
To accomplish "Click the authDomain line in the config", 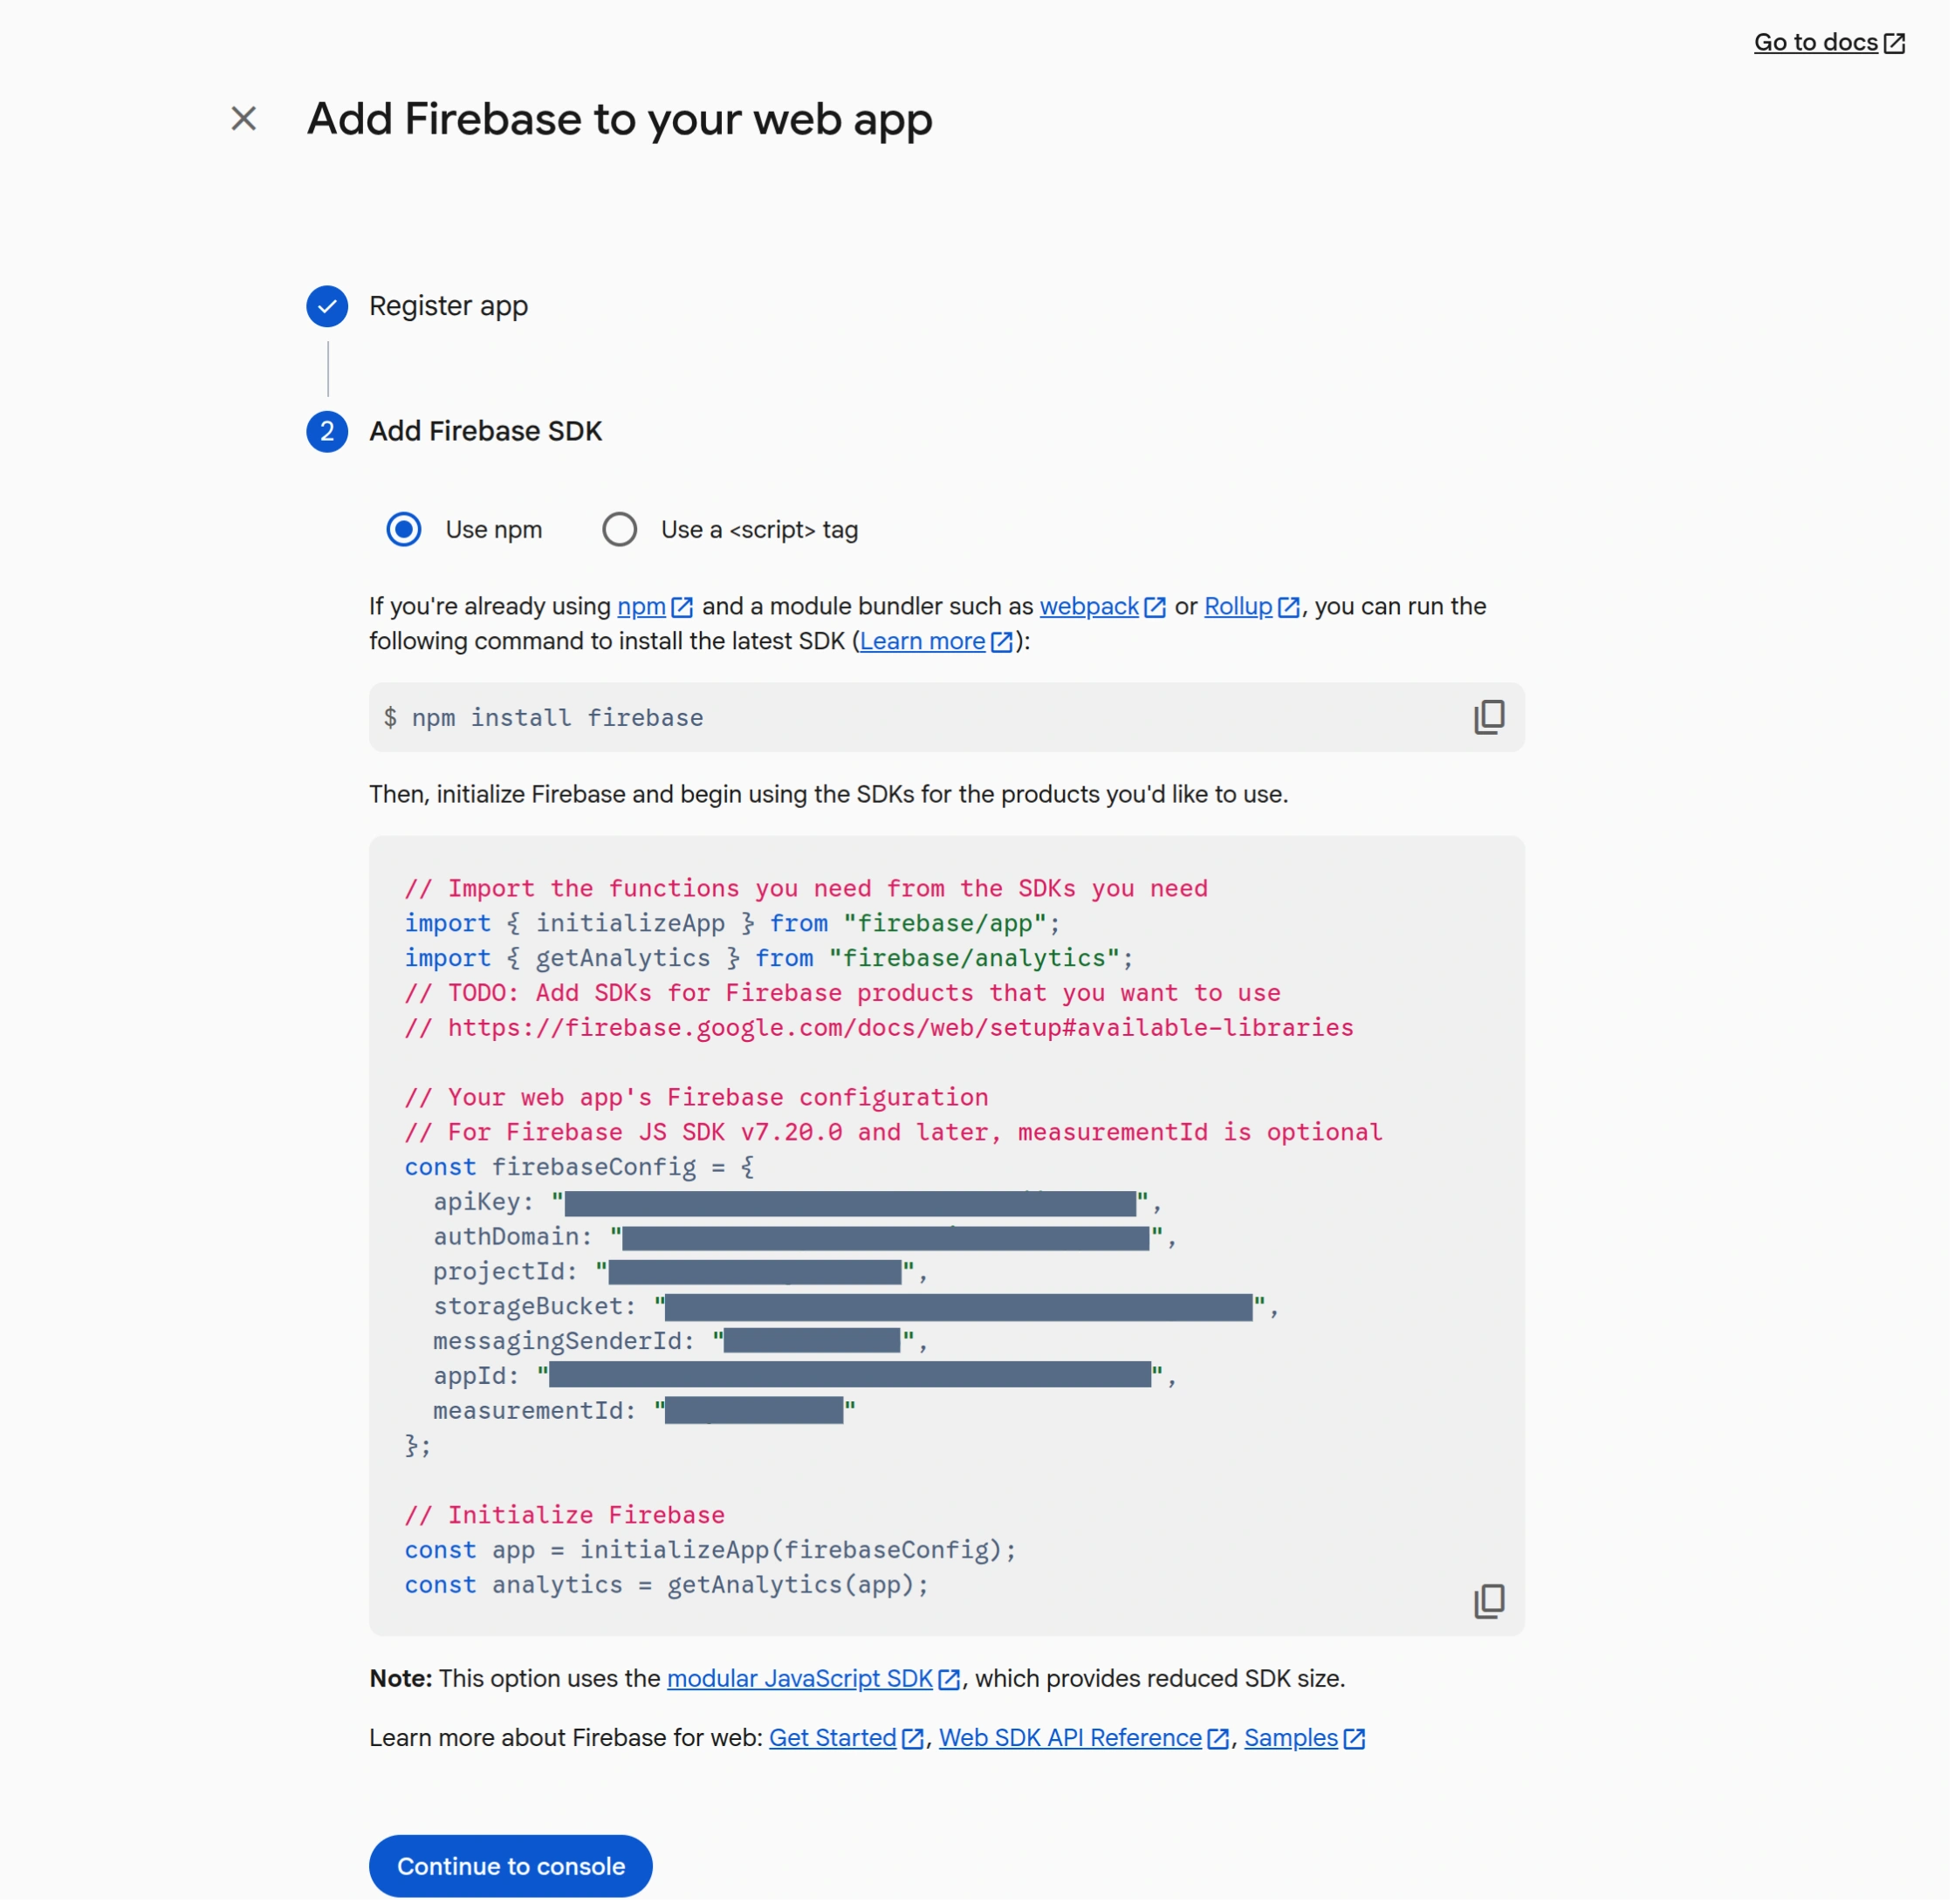I will [x=806, y=1240].
